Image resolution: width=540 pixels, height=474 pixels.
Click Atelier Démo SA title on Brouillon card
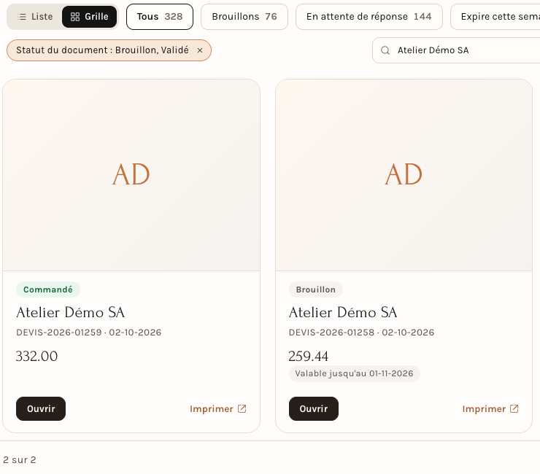[x=343, y=313]
